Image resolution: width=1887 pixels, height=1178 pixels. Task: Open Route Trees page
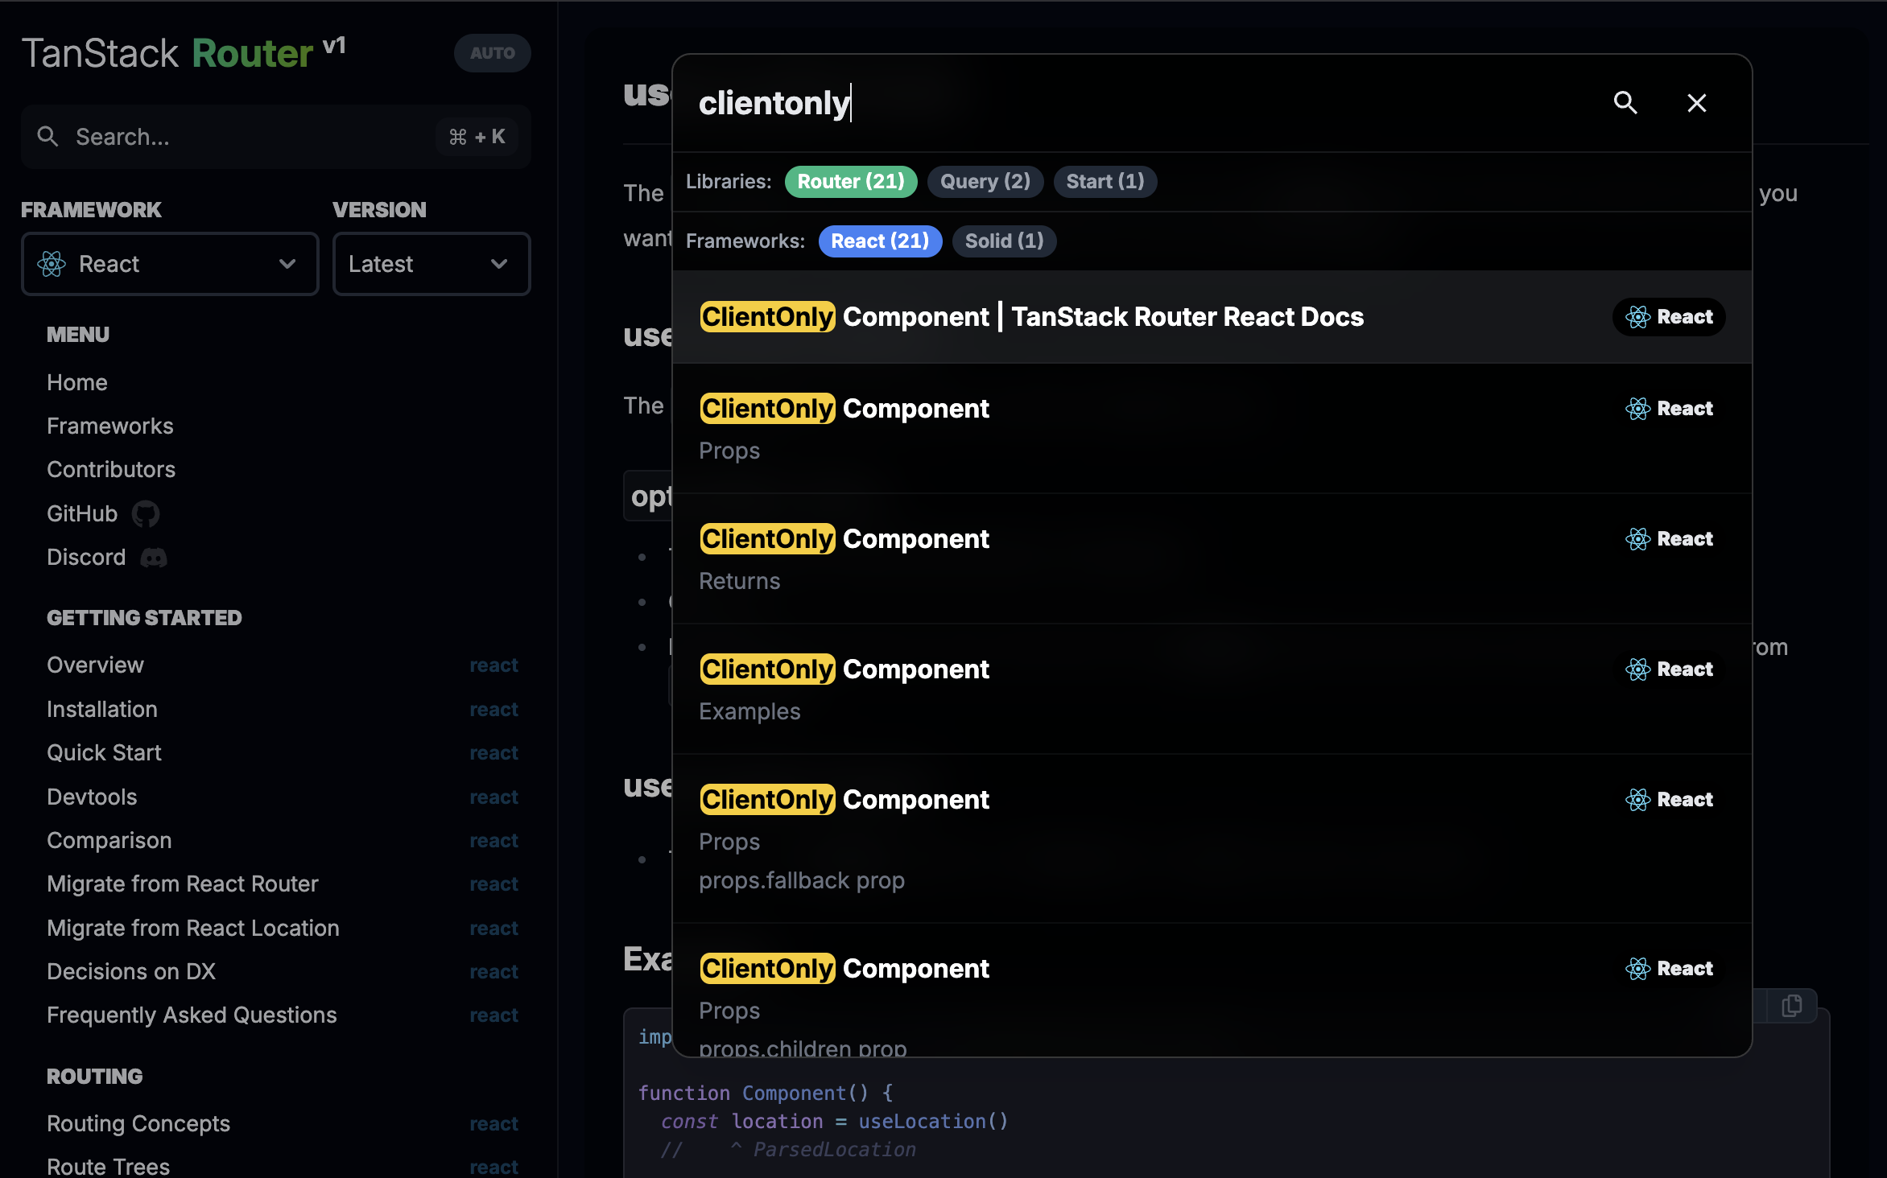click(x=282, y=1167)
